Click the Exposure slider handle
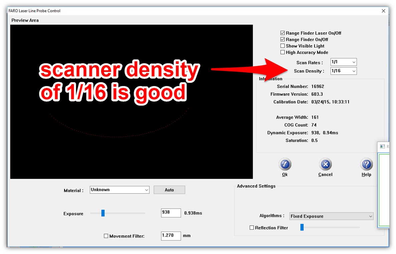The height and width of the screenshot is (254, 396). coord(103,213)
